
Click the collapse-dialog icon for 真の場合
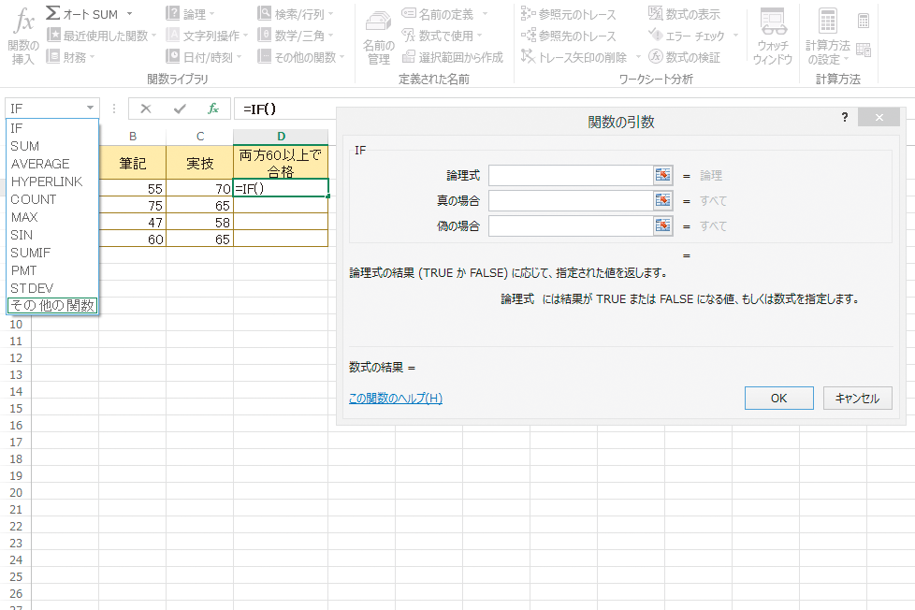tap(663, 200)
